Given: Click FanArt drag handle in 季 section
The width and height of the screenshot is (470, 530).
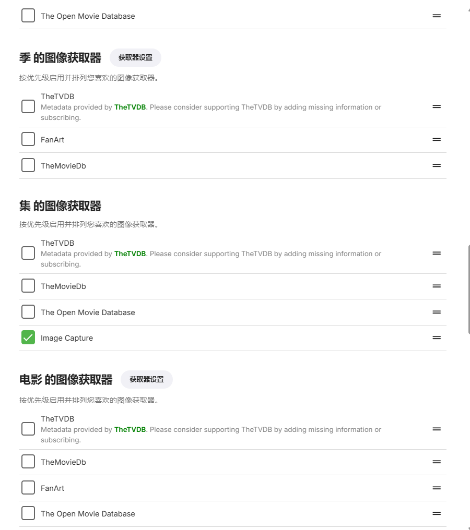Looking at the screenshot, I should pyautogui.click(x=437, y=139).
